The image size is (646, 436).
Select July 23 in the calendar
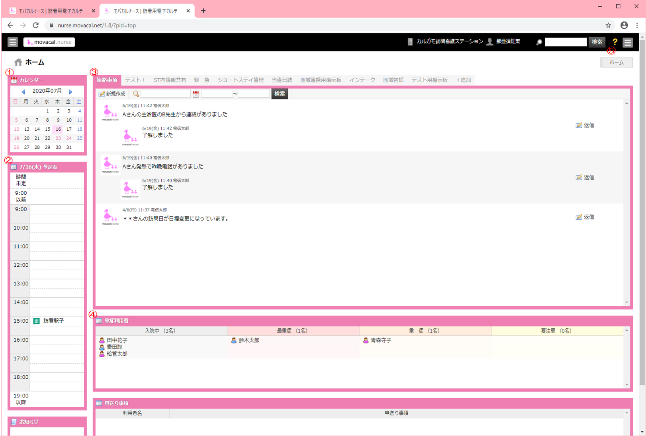point(58,138)
